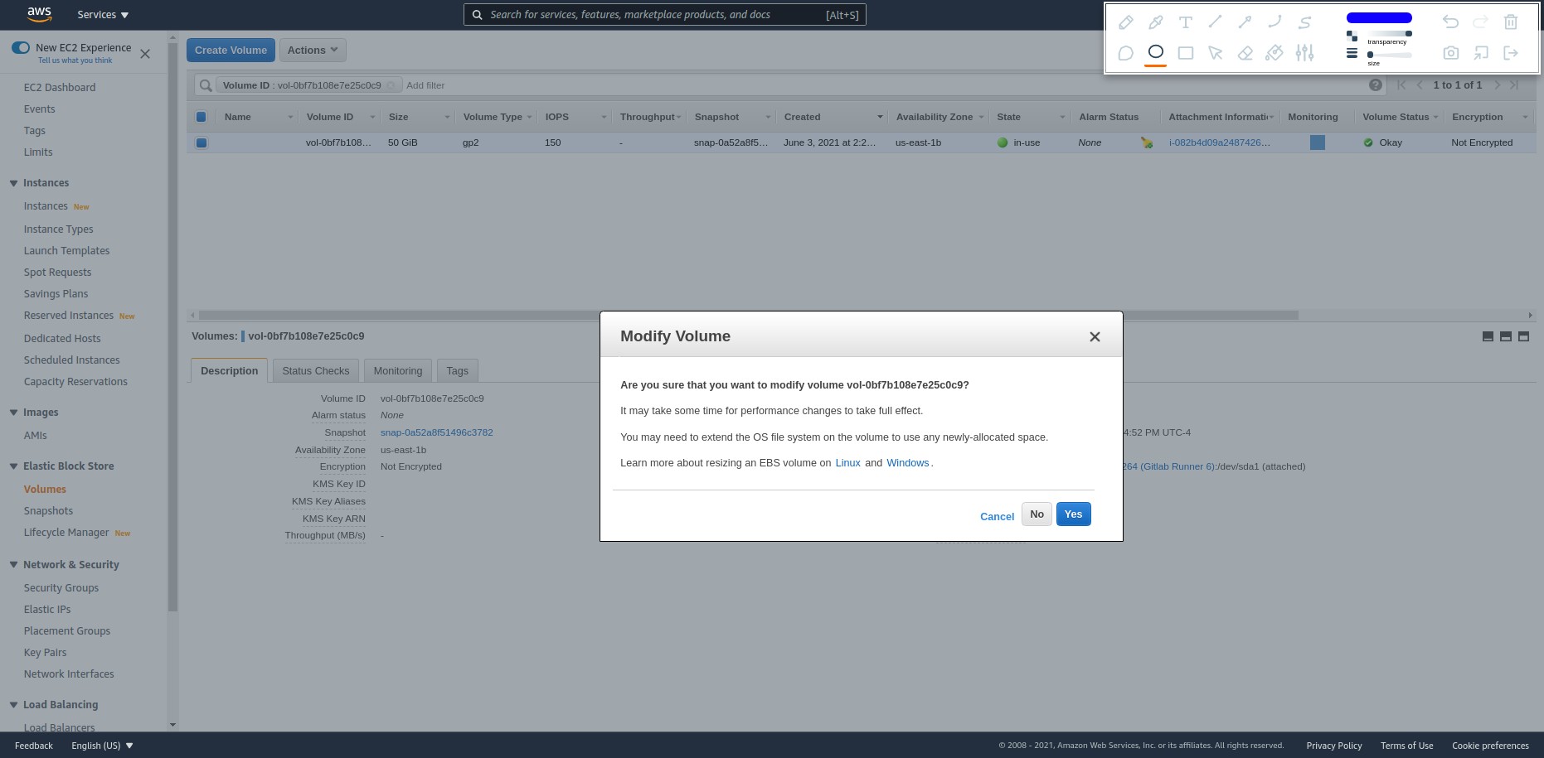1544x758 pixels.
Task: Collapse the Elastic Block Store section
Action: coord(13,466)
